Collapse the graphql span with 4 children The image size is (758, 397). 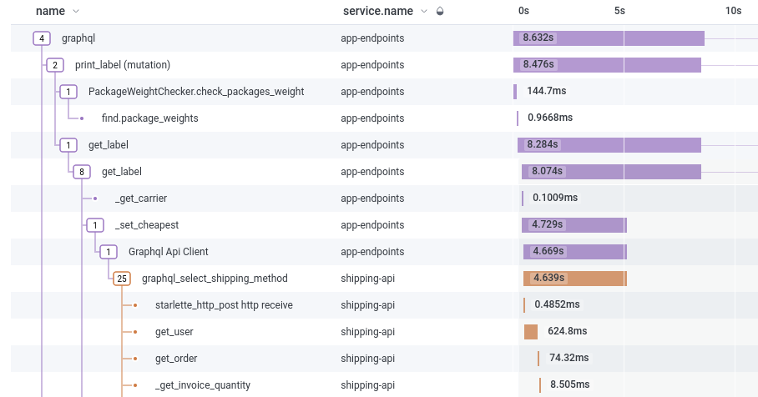point(42,38)
